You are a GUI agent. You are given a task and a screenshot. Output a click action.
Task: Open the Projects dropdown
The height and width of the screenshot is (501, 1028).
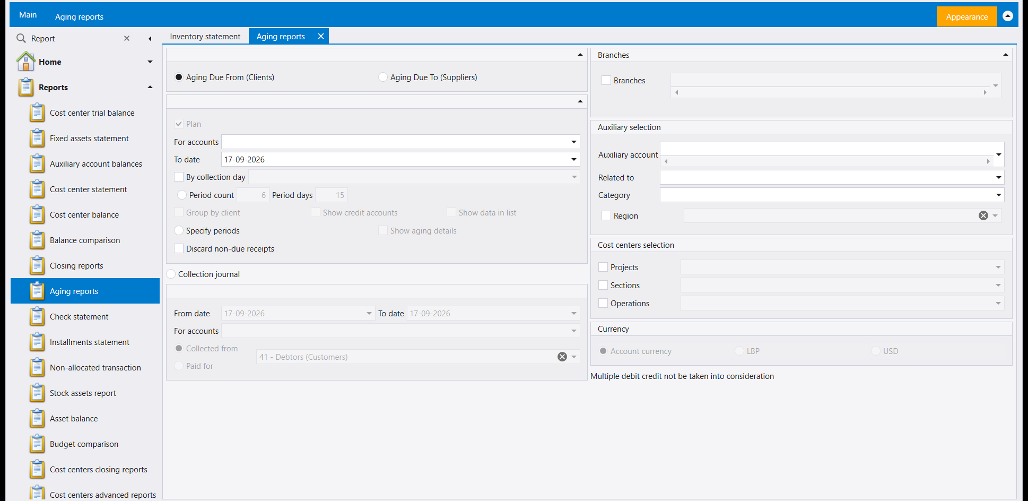click(x=998, y=267)
